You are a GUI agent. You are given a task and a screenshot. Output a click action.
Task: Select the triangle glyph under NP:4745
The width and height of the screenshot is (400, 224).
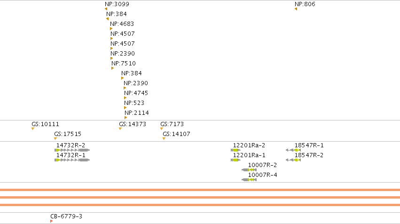coord(125,98)
